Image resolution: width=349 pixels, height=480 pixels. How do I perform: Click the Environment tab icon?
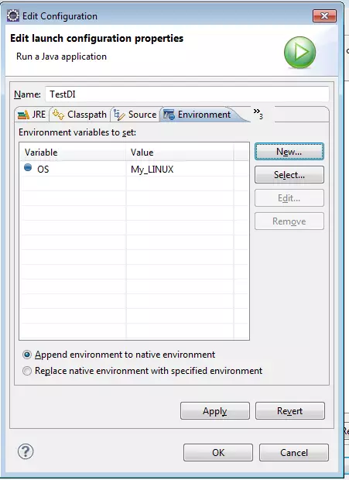click(169, 115)
